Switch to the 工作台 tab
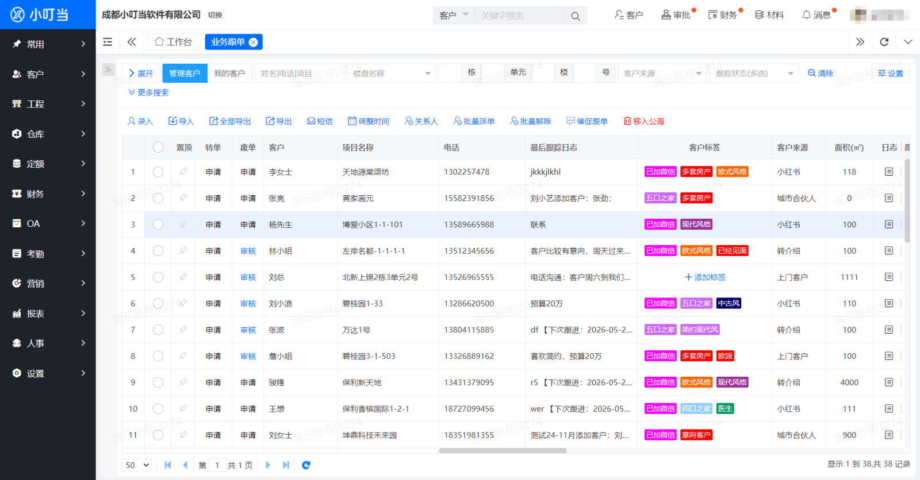The image size is (920, 480). click(x=174, y=42)
